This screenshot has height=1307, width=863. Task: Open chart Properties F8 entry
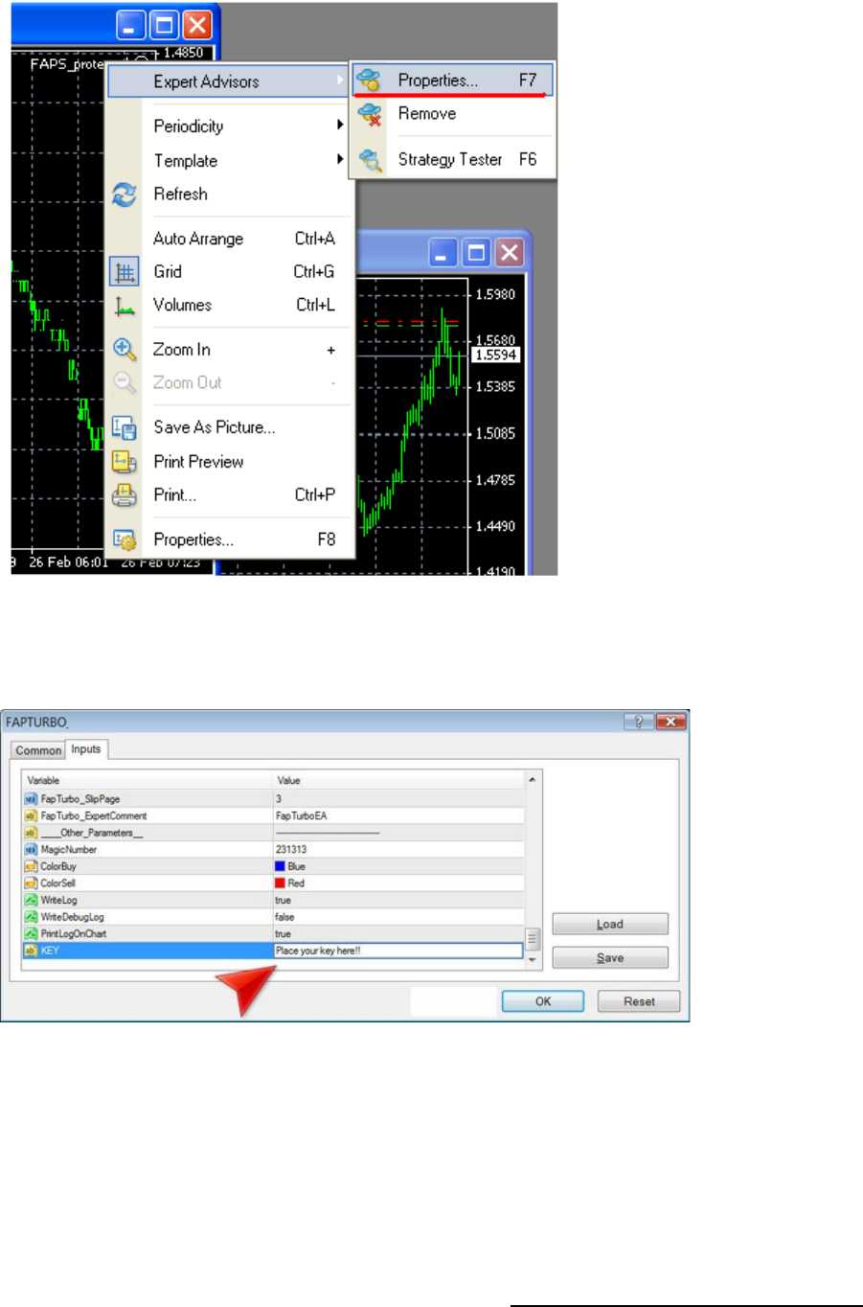pos(193,540)
